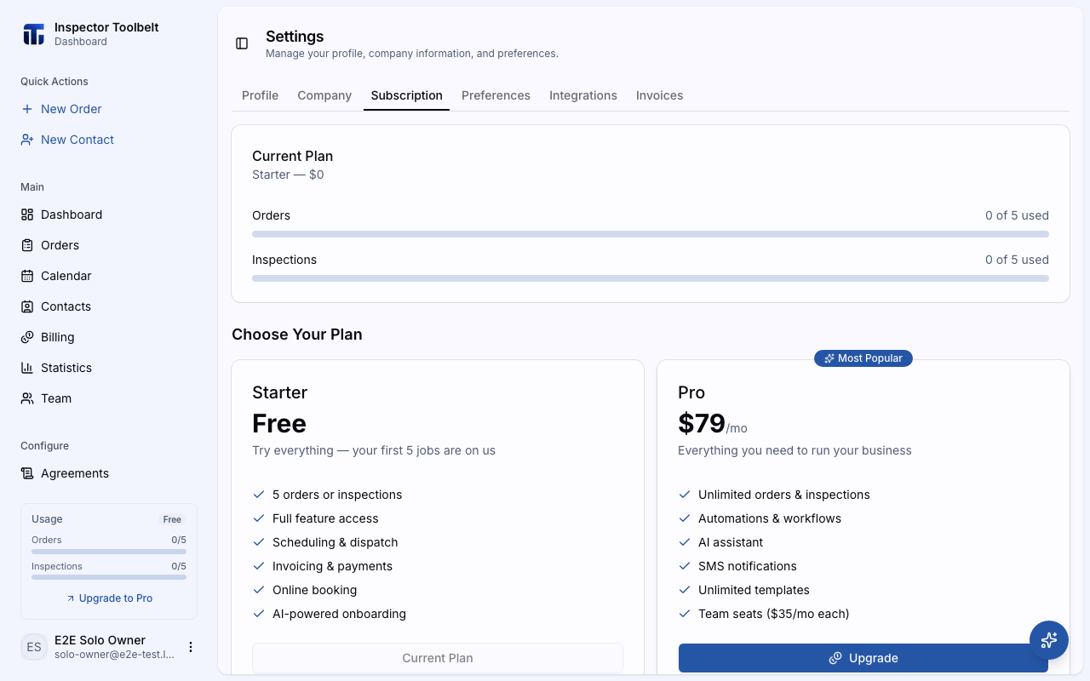The width and height of the screenshot is (1090, 681).
Task: Click checkmark beside Full feature access
Action: point(259,518)
